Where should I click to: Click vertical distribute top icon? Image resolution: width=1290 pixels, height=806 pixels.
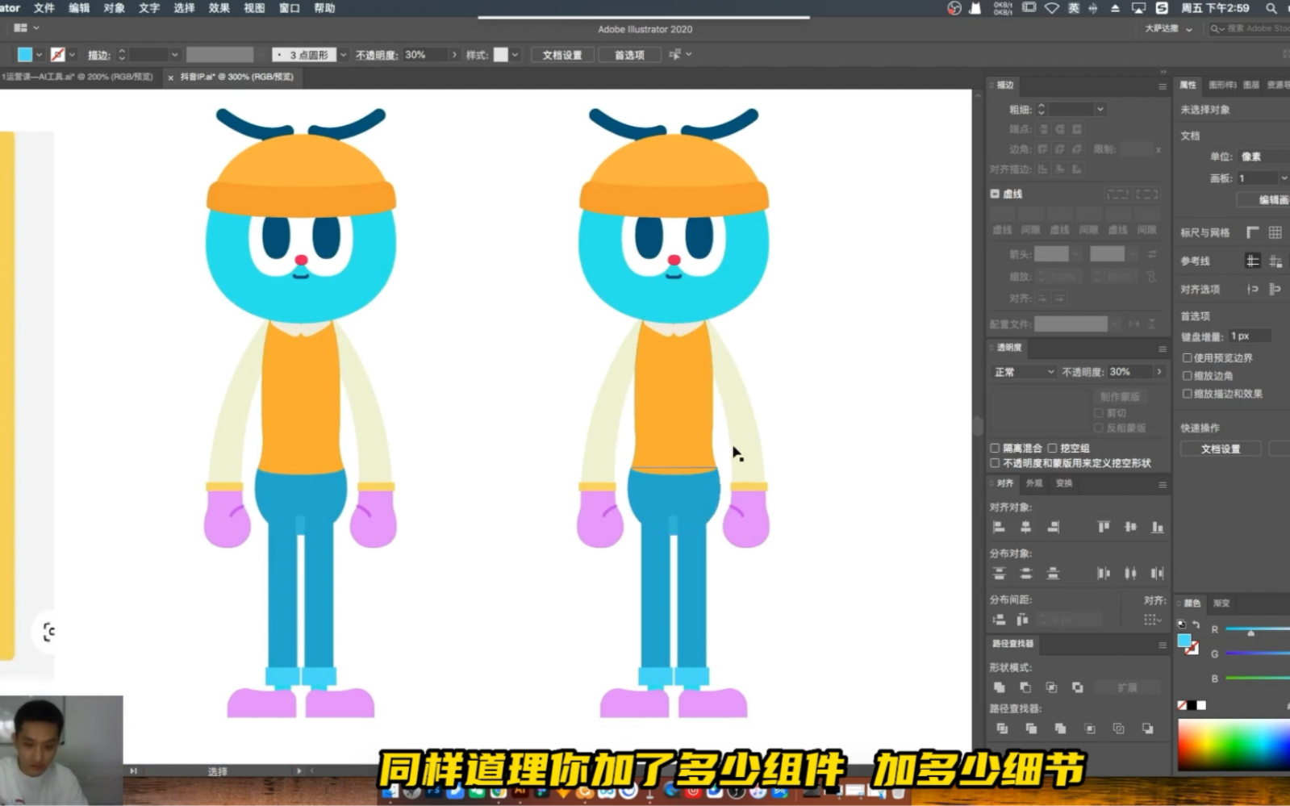[x=999, y=574]
